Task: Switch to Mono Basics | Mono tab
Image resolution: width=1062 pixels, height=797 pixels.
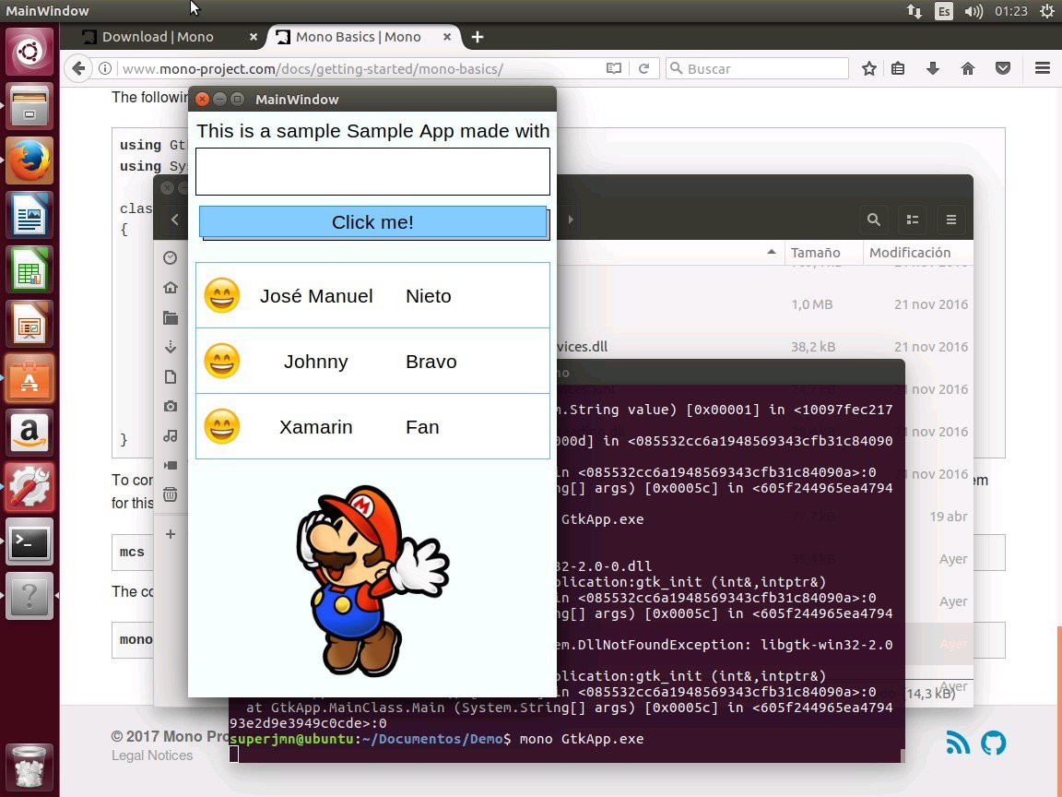Action: click(359, 37)
